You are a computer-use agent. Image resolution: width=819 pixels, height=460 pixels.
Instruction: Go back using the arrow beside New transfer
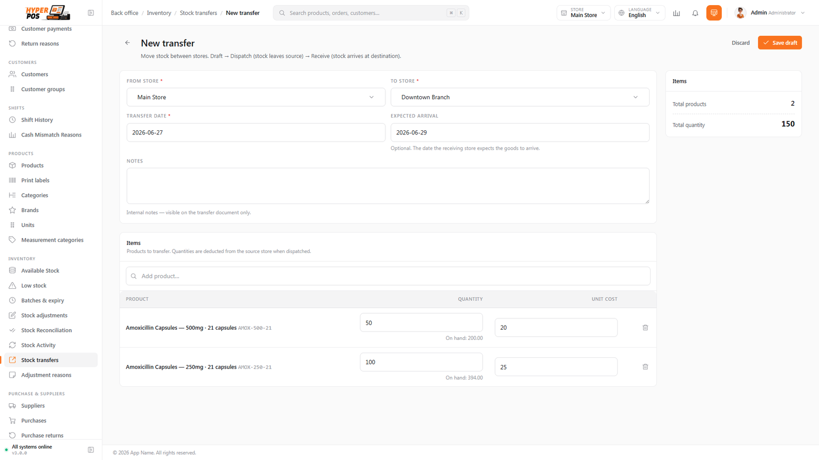click(127, 43)
